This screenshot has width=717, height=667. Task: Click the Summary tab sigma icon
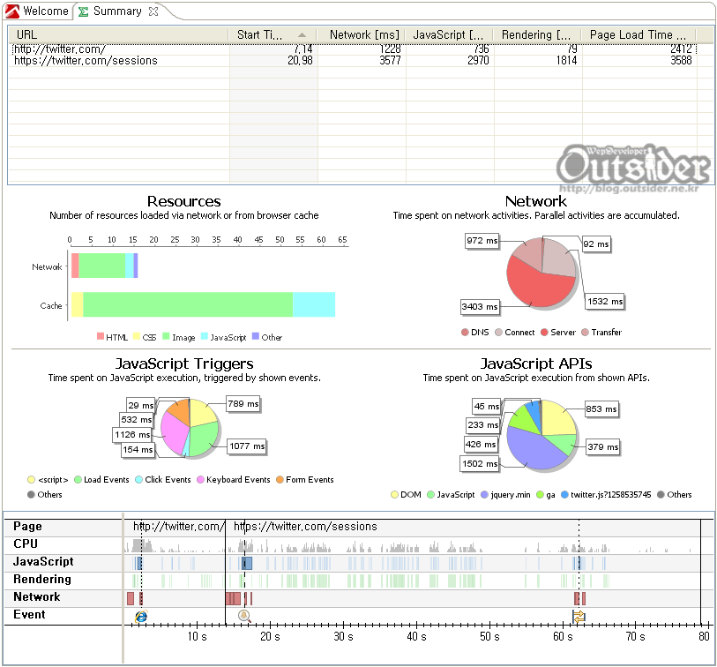83,11
